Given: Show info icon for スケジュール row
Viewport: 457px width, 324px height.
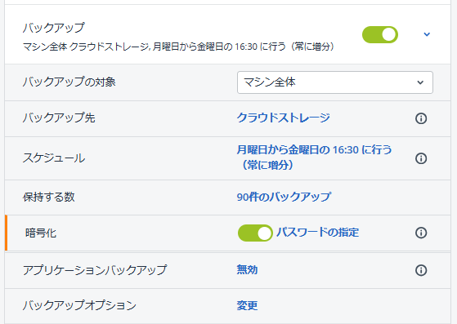Looking at the screenshot, I should point(421,158).
